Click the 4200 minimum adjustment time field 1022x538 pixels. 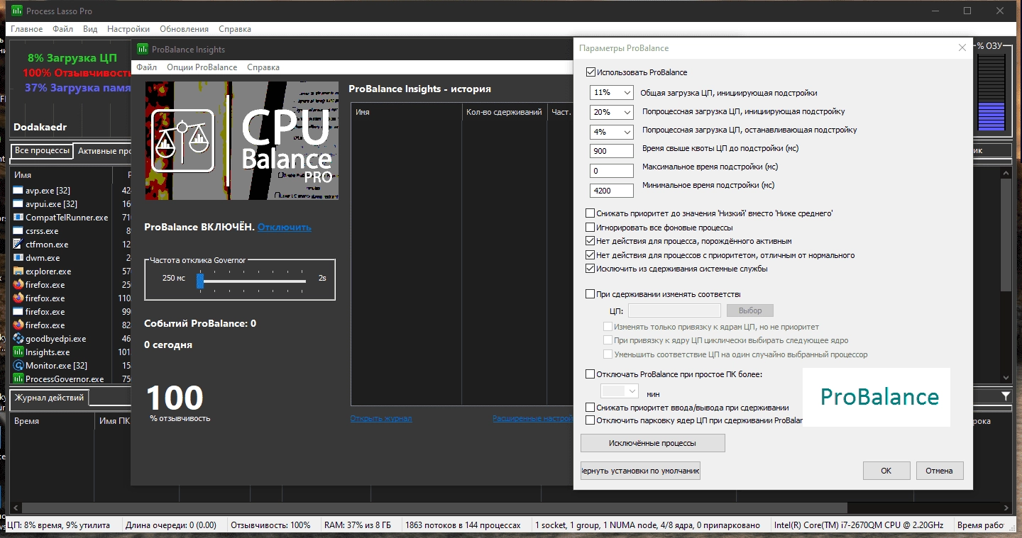click(612, 190)
